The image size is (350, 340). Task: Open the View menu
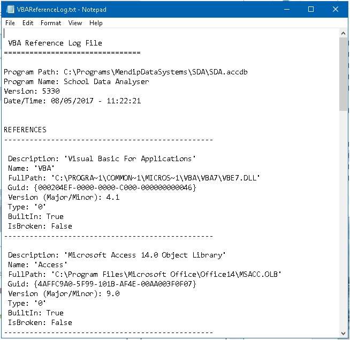pyautogui.click(x=75, y=23)
